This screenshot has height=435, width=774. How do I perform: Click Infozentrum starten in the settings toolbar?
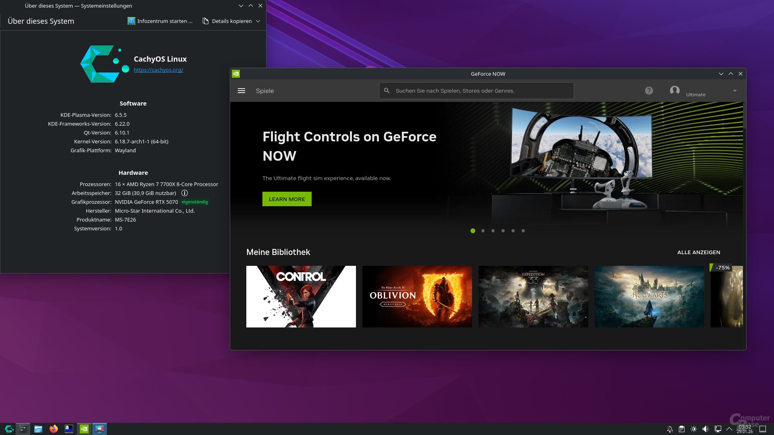[x=160, y=21]
